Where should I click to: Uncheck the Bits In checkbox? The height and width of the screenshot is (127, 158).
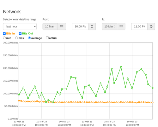point(4,33)
